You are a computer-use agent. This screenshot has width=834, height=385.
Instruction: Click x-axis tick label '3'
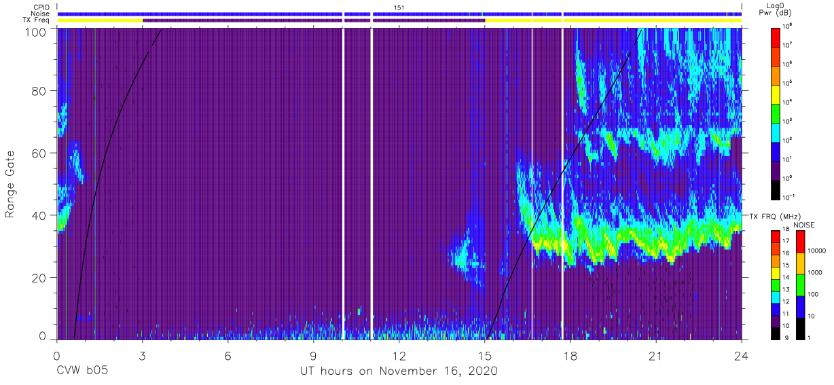[x=143, y=356]
